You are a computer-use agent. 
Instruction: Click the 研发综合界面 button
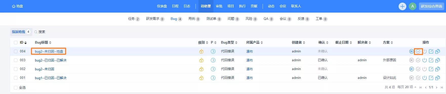432,6
